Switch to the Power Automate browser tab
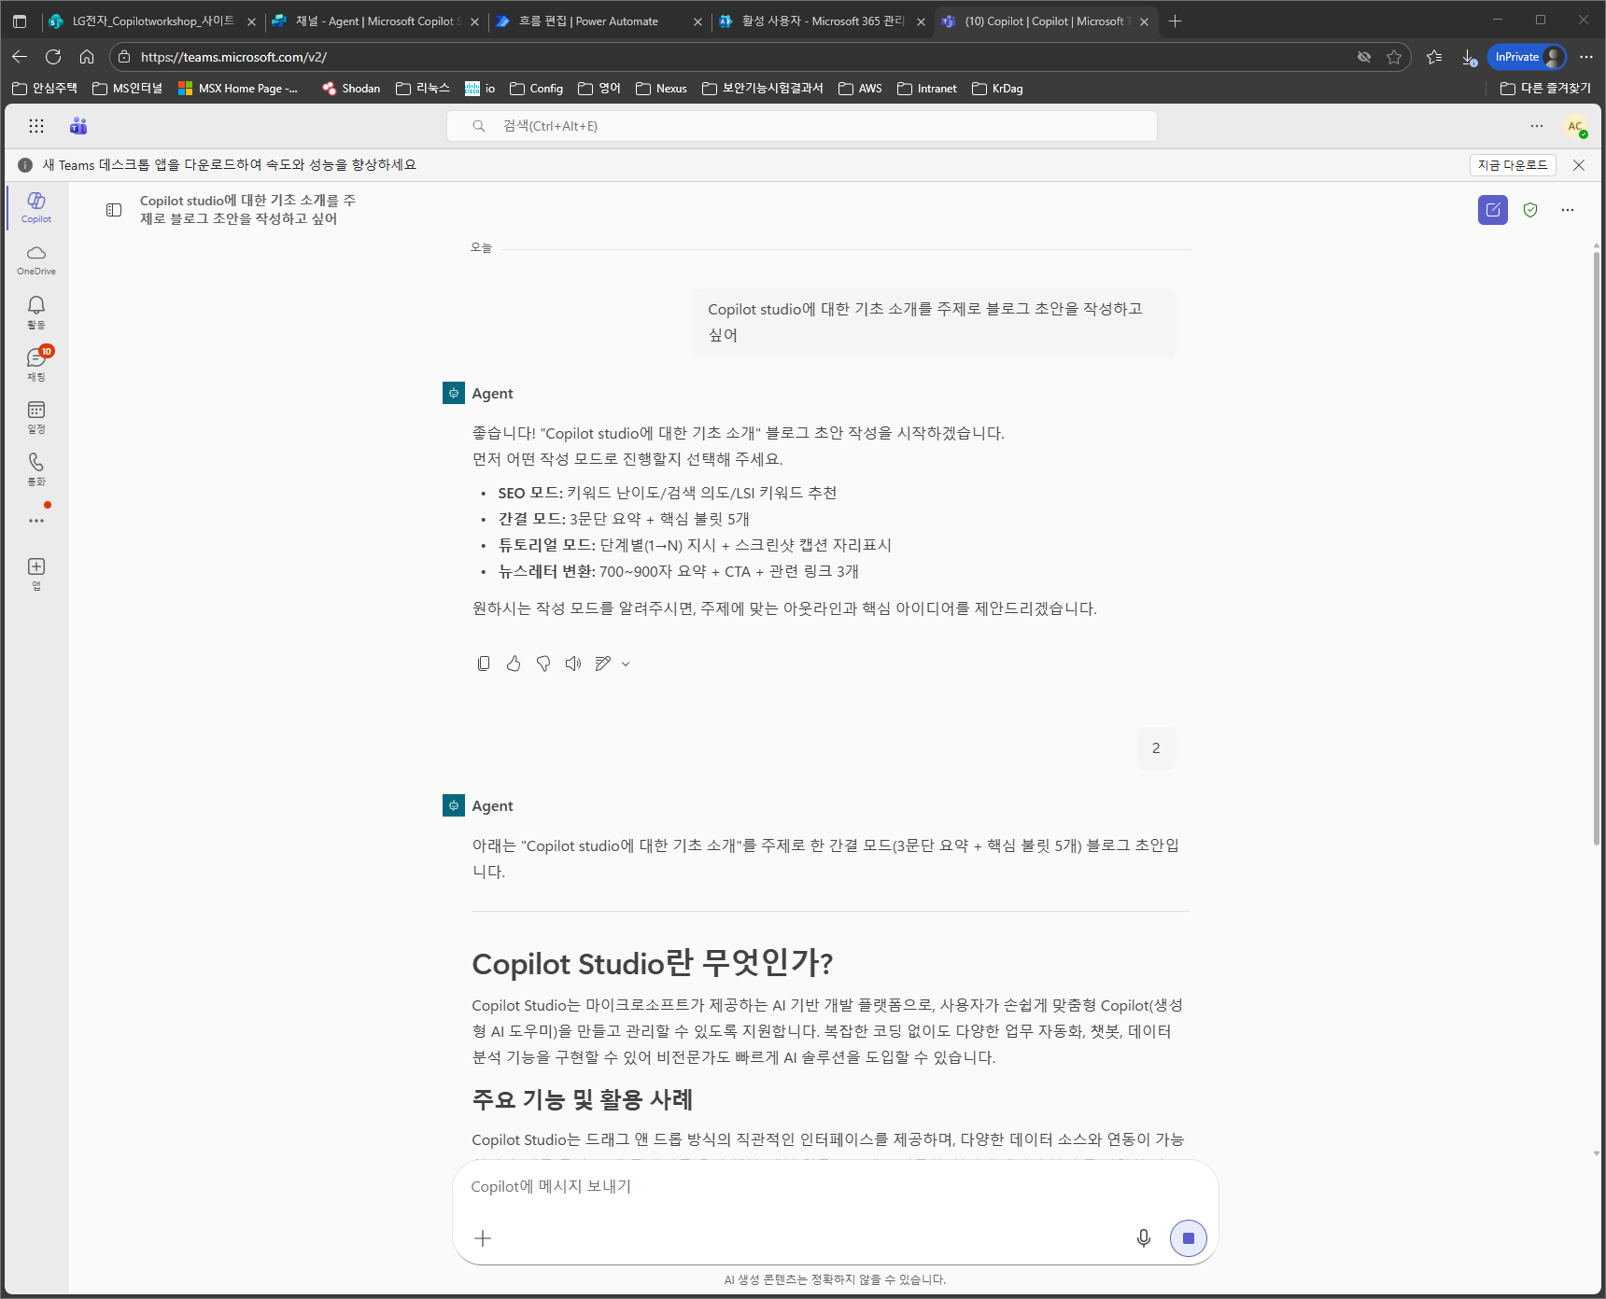Image resolution: width=1606 pixels, height=1299 pixels. (598, 21)
